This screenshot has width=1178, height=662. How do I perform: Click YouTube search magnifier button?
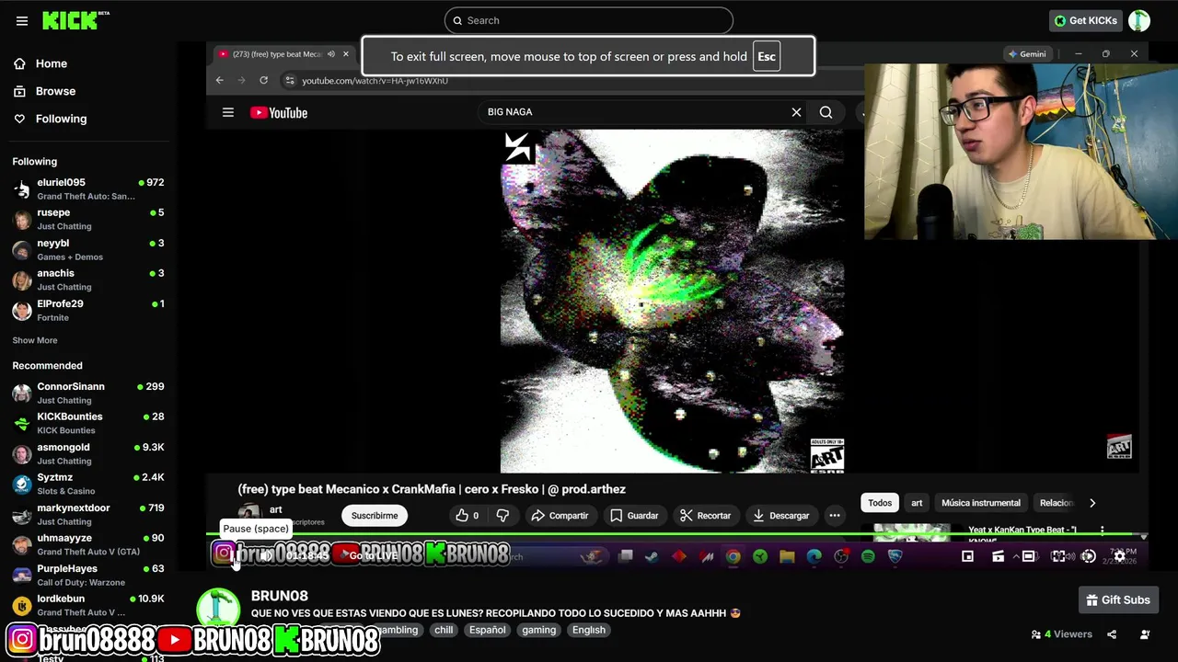(x=826, y=112)
